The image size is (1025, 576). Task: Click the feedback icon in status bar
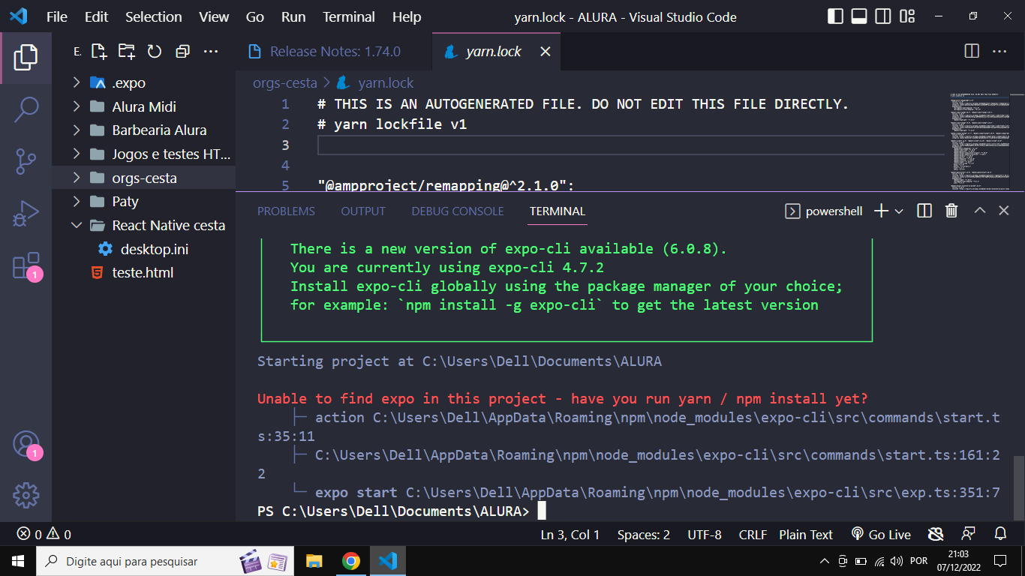pos(968,534)
